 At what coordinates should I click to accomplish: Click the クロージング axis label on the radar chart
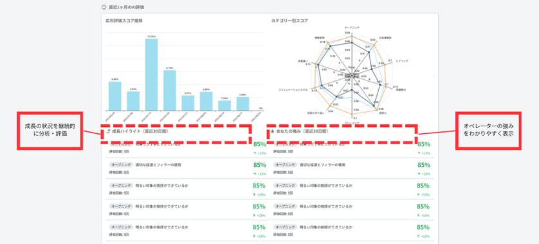(x=352, y=123)
